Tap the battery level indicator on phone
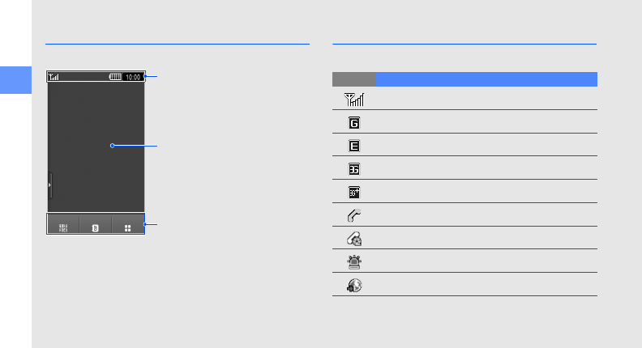 point(116,78)
